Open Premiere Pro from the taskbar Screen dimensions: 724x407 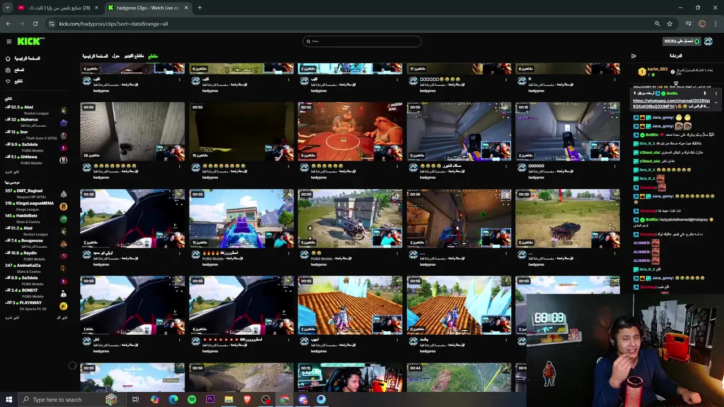[210, 400]
